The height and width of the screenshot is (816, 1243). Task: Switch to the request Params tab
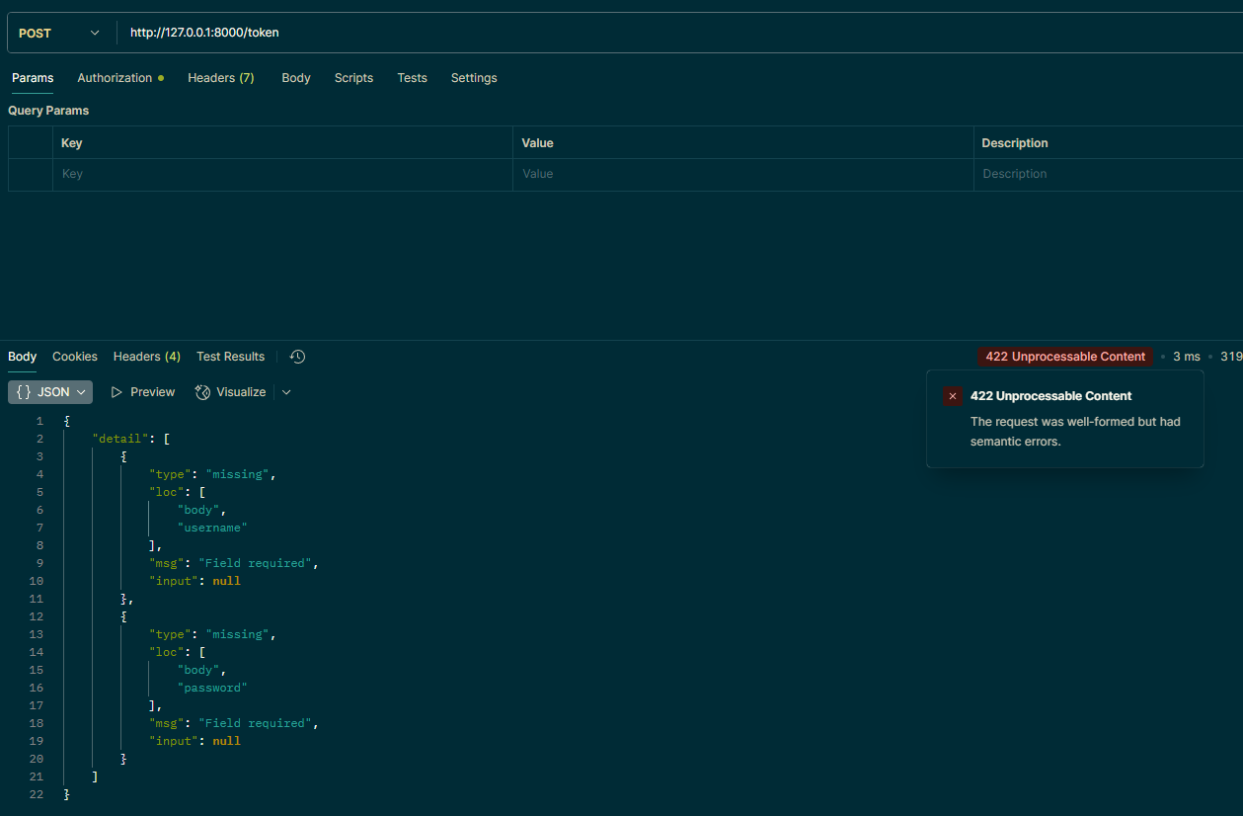coord(33,78)
